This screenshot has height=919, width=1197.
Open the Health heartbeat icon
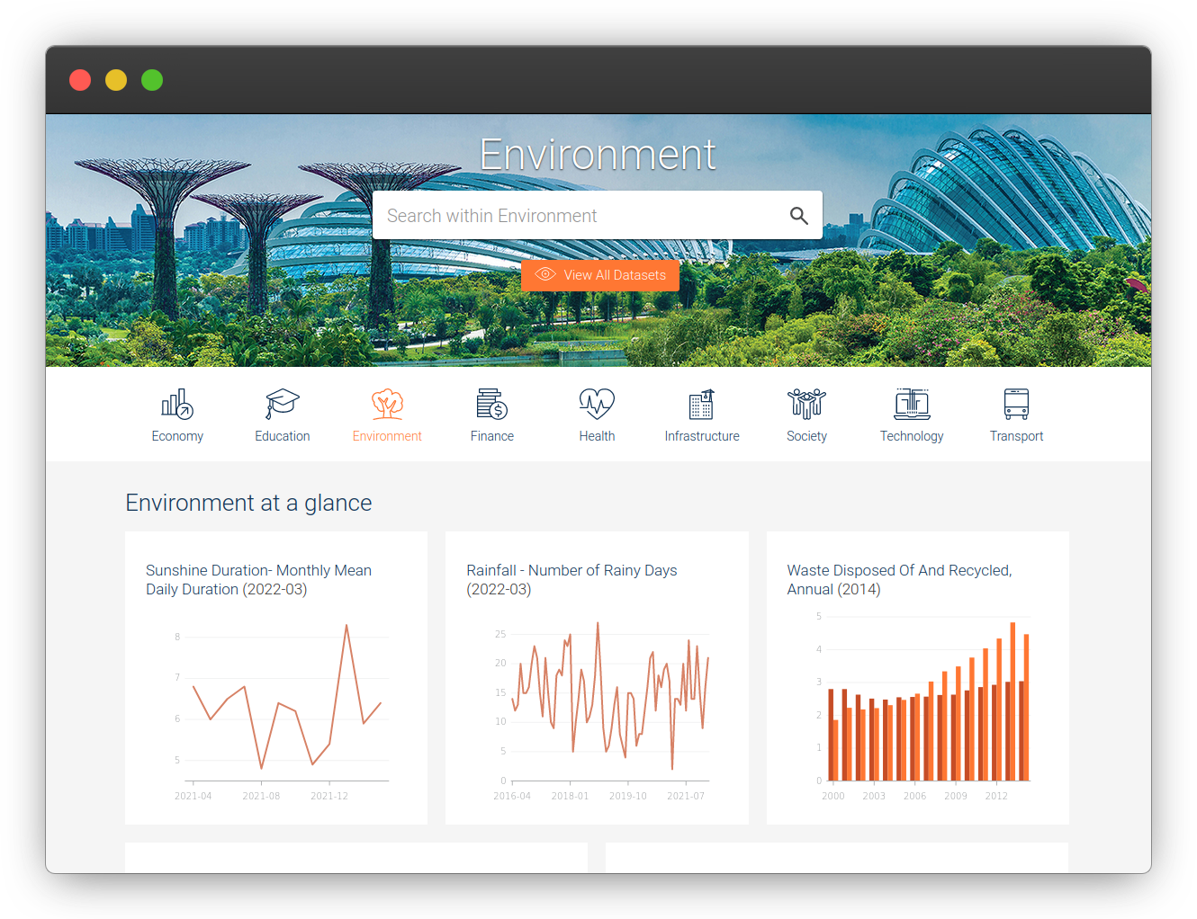pyautogui.click(x=597, y=404)
